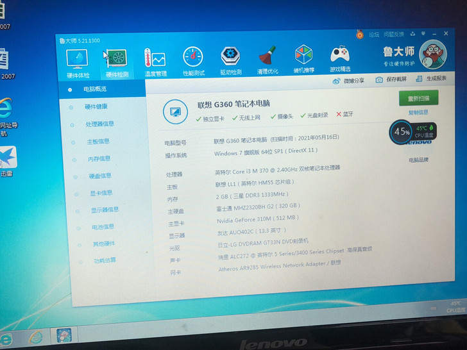Click the 鲁大师 avatar portrait
Viewport: 467px width, 350px height.
tap(433, 54)
